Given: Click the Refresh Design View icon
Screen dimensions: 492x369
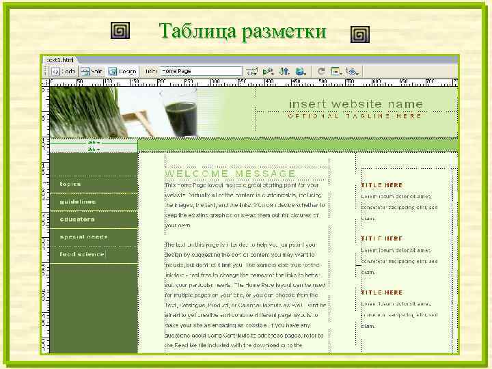Looking at the screenshot, I should pos(321,72).
